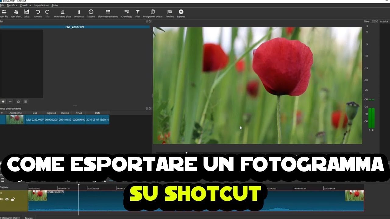Click timeline ruler at 00:00:54:06
390x219 pixels.
[x=330, y=189]
